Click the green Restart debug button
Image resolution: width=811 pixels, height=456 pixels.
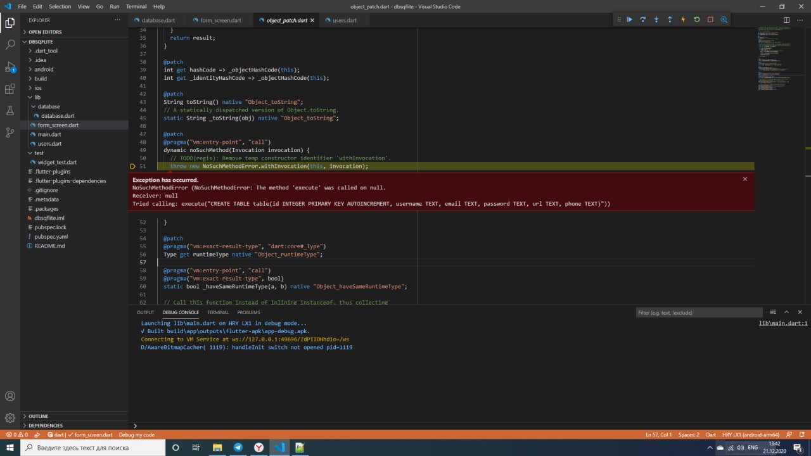(697, 20)
